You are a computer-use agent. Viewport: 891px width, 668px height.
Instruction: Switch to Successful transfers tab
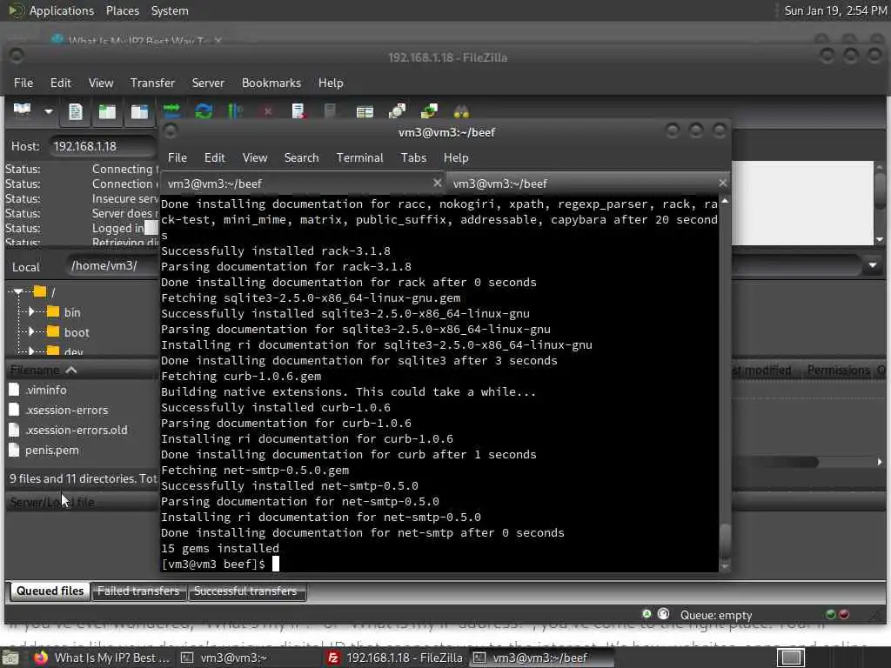(x=245, y=591)
